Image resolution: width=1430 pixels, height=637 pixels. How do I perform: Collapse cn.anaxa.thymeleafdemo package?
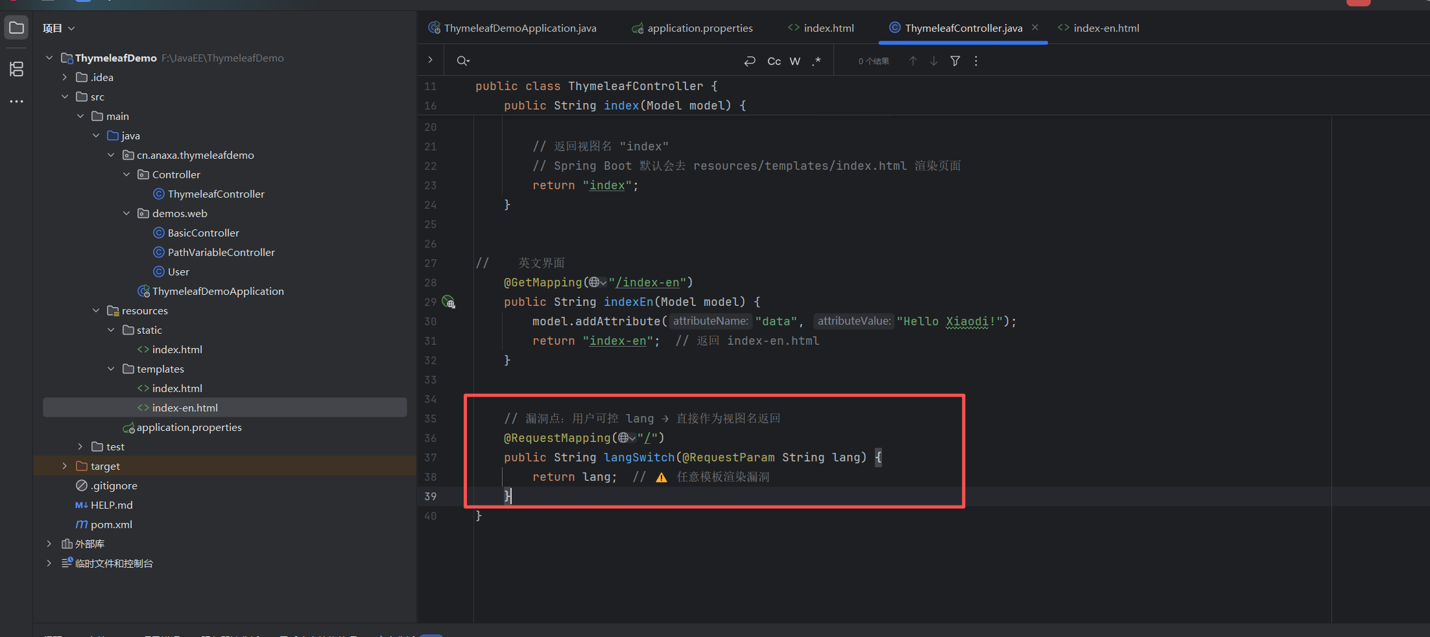click(x=111, y=155)
